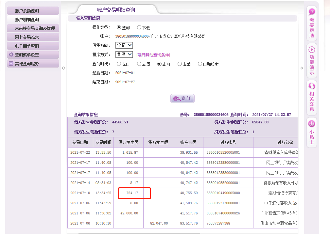Click the horizontal scrollbar below the table
The height and width of the screenshot is (234, 330).
pyautogui.click(x=164, y=233)
